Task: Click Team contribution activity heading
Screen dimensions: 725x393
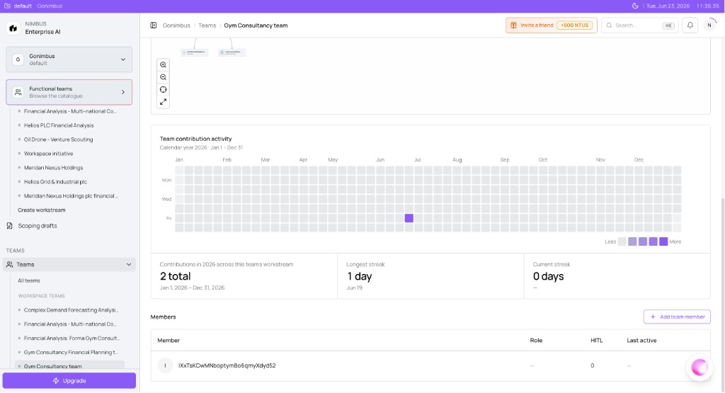Action: [x=195, y=139]
